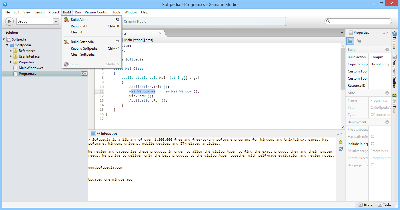This screenshot has height=210, width=400.
Task: Click the Xamarin Studio logo in the title bar
Action: [5, 4]
